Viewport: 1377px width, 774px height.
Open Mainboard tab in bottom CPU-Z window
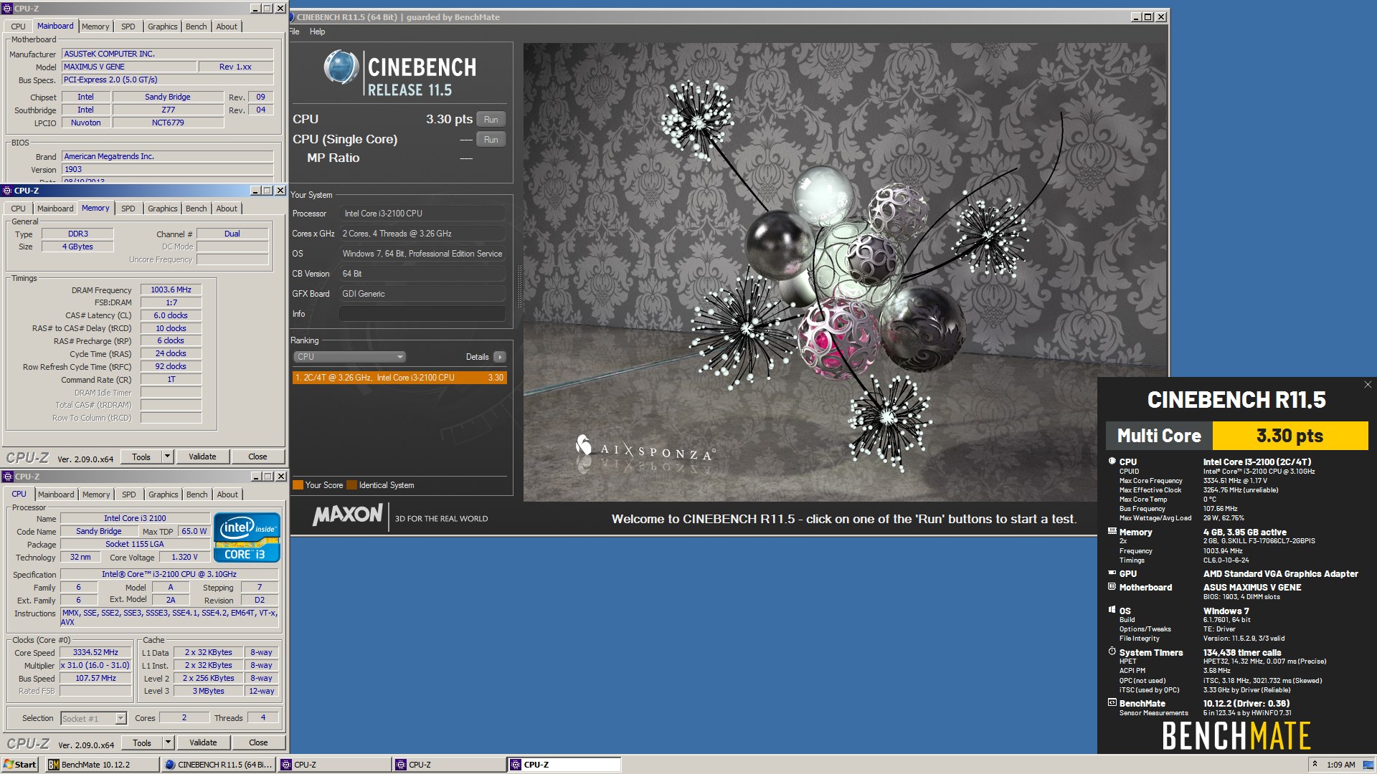[56, 494]
